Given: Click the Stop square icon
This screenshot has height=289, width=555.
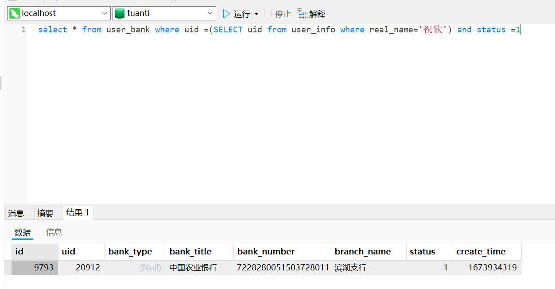Looking at the screenshot, I should click(268, 14).
